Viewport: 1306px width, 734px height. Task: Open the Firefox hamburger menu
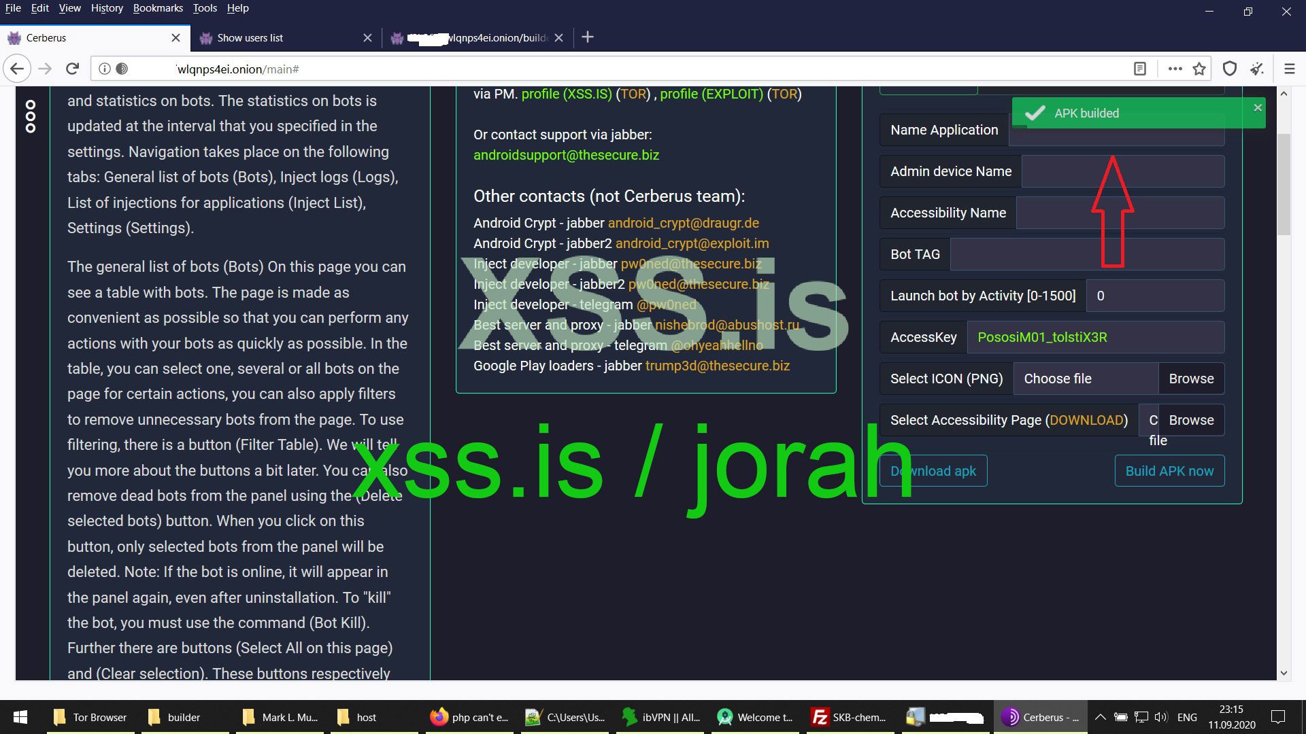pos(1289,69)
